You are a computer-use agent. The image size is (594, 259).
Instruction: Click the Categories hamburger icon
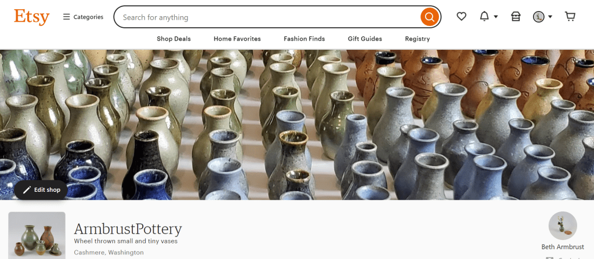click(66, 17)
